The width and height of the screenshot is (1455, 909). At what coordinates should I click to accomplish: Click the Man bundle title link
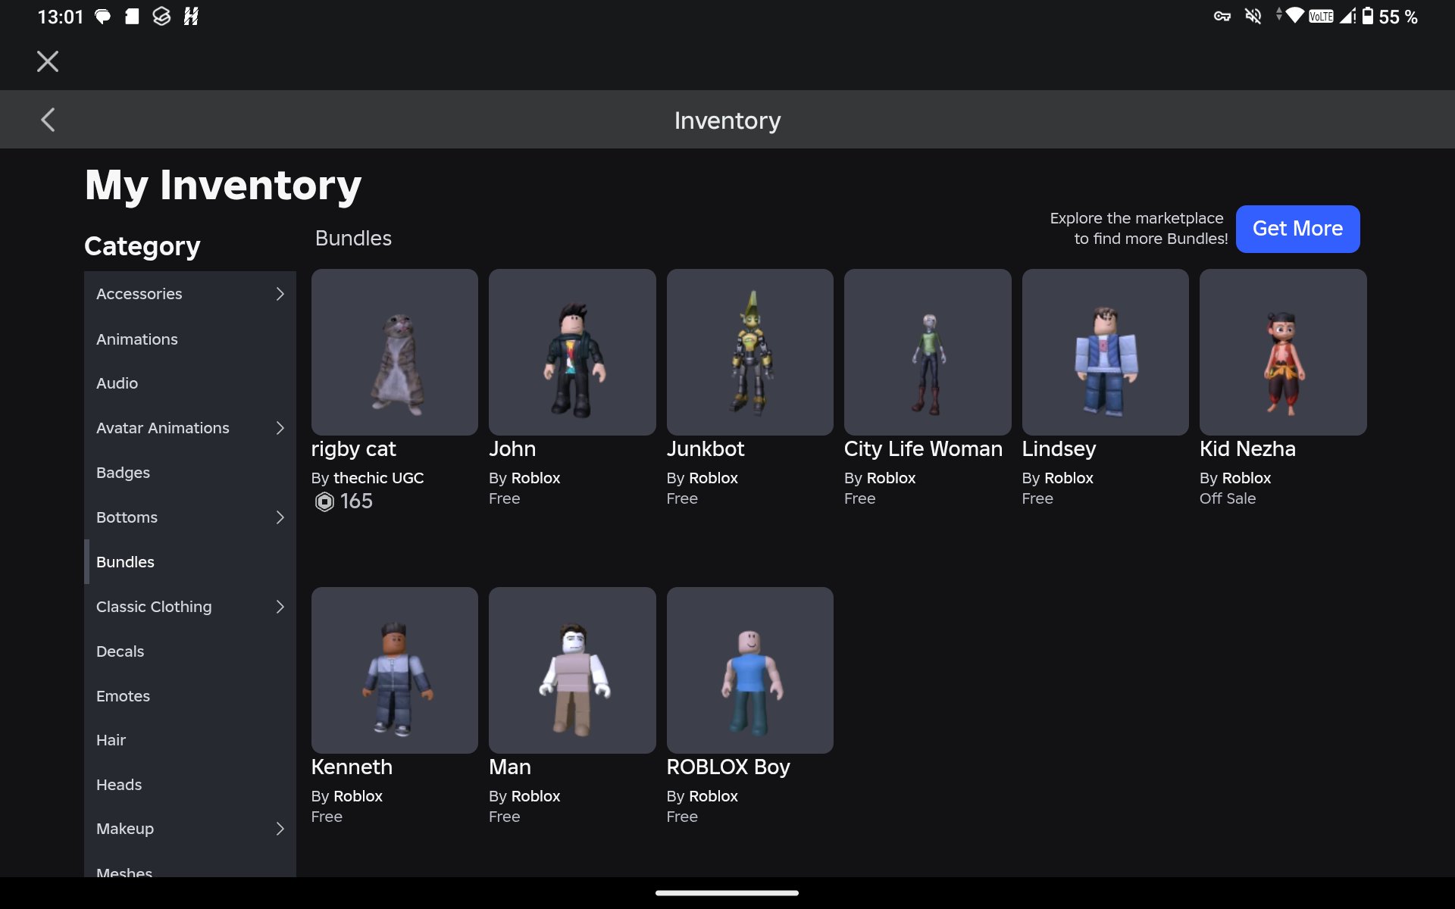click(x=510, y=767)
